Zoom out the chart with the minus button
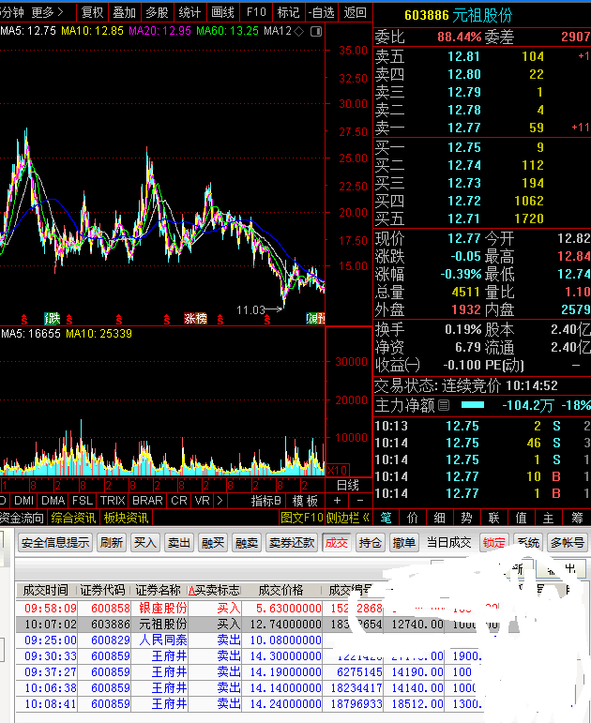The image size is (591, 723). click(360, 501)
